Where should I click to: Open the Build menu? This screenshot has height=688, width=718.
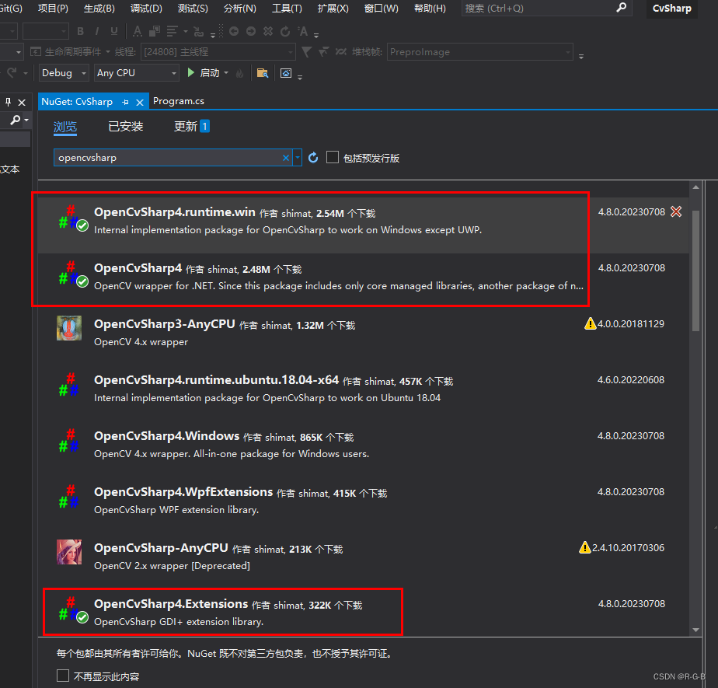[99, 9]
